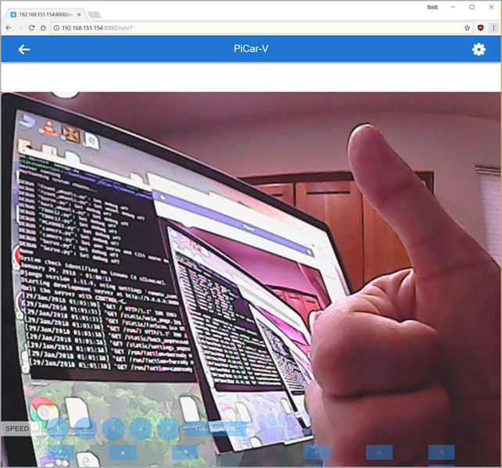Drive car forward-right with solid diagonal arrow
Screen dimensions: 502x468
[x=185, y=452]
